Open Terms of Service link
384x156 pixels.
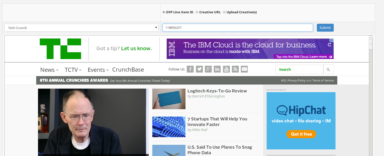[323, 81]
